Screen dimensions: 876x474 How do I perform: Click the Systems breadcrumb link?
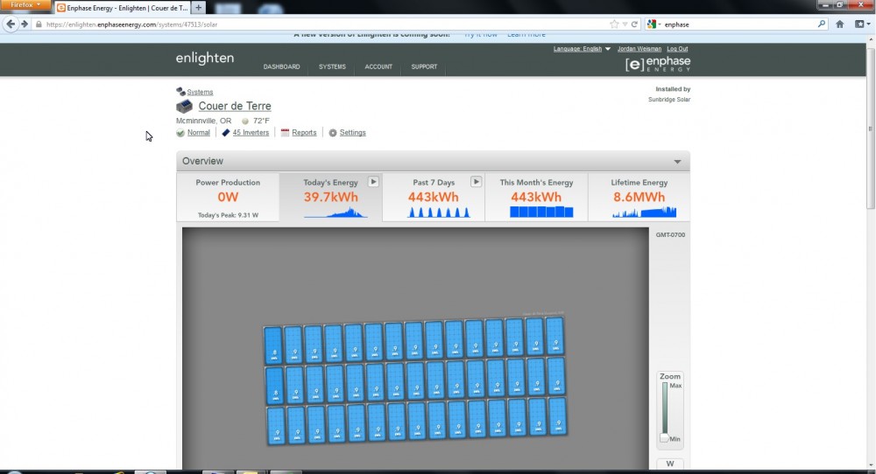tap(200, 92)
